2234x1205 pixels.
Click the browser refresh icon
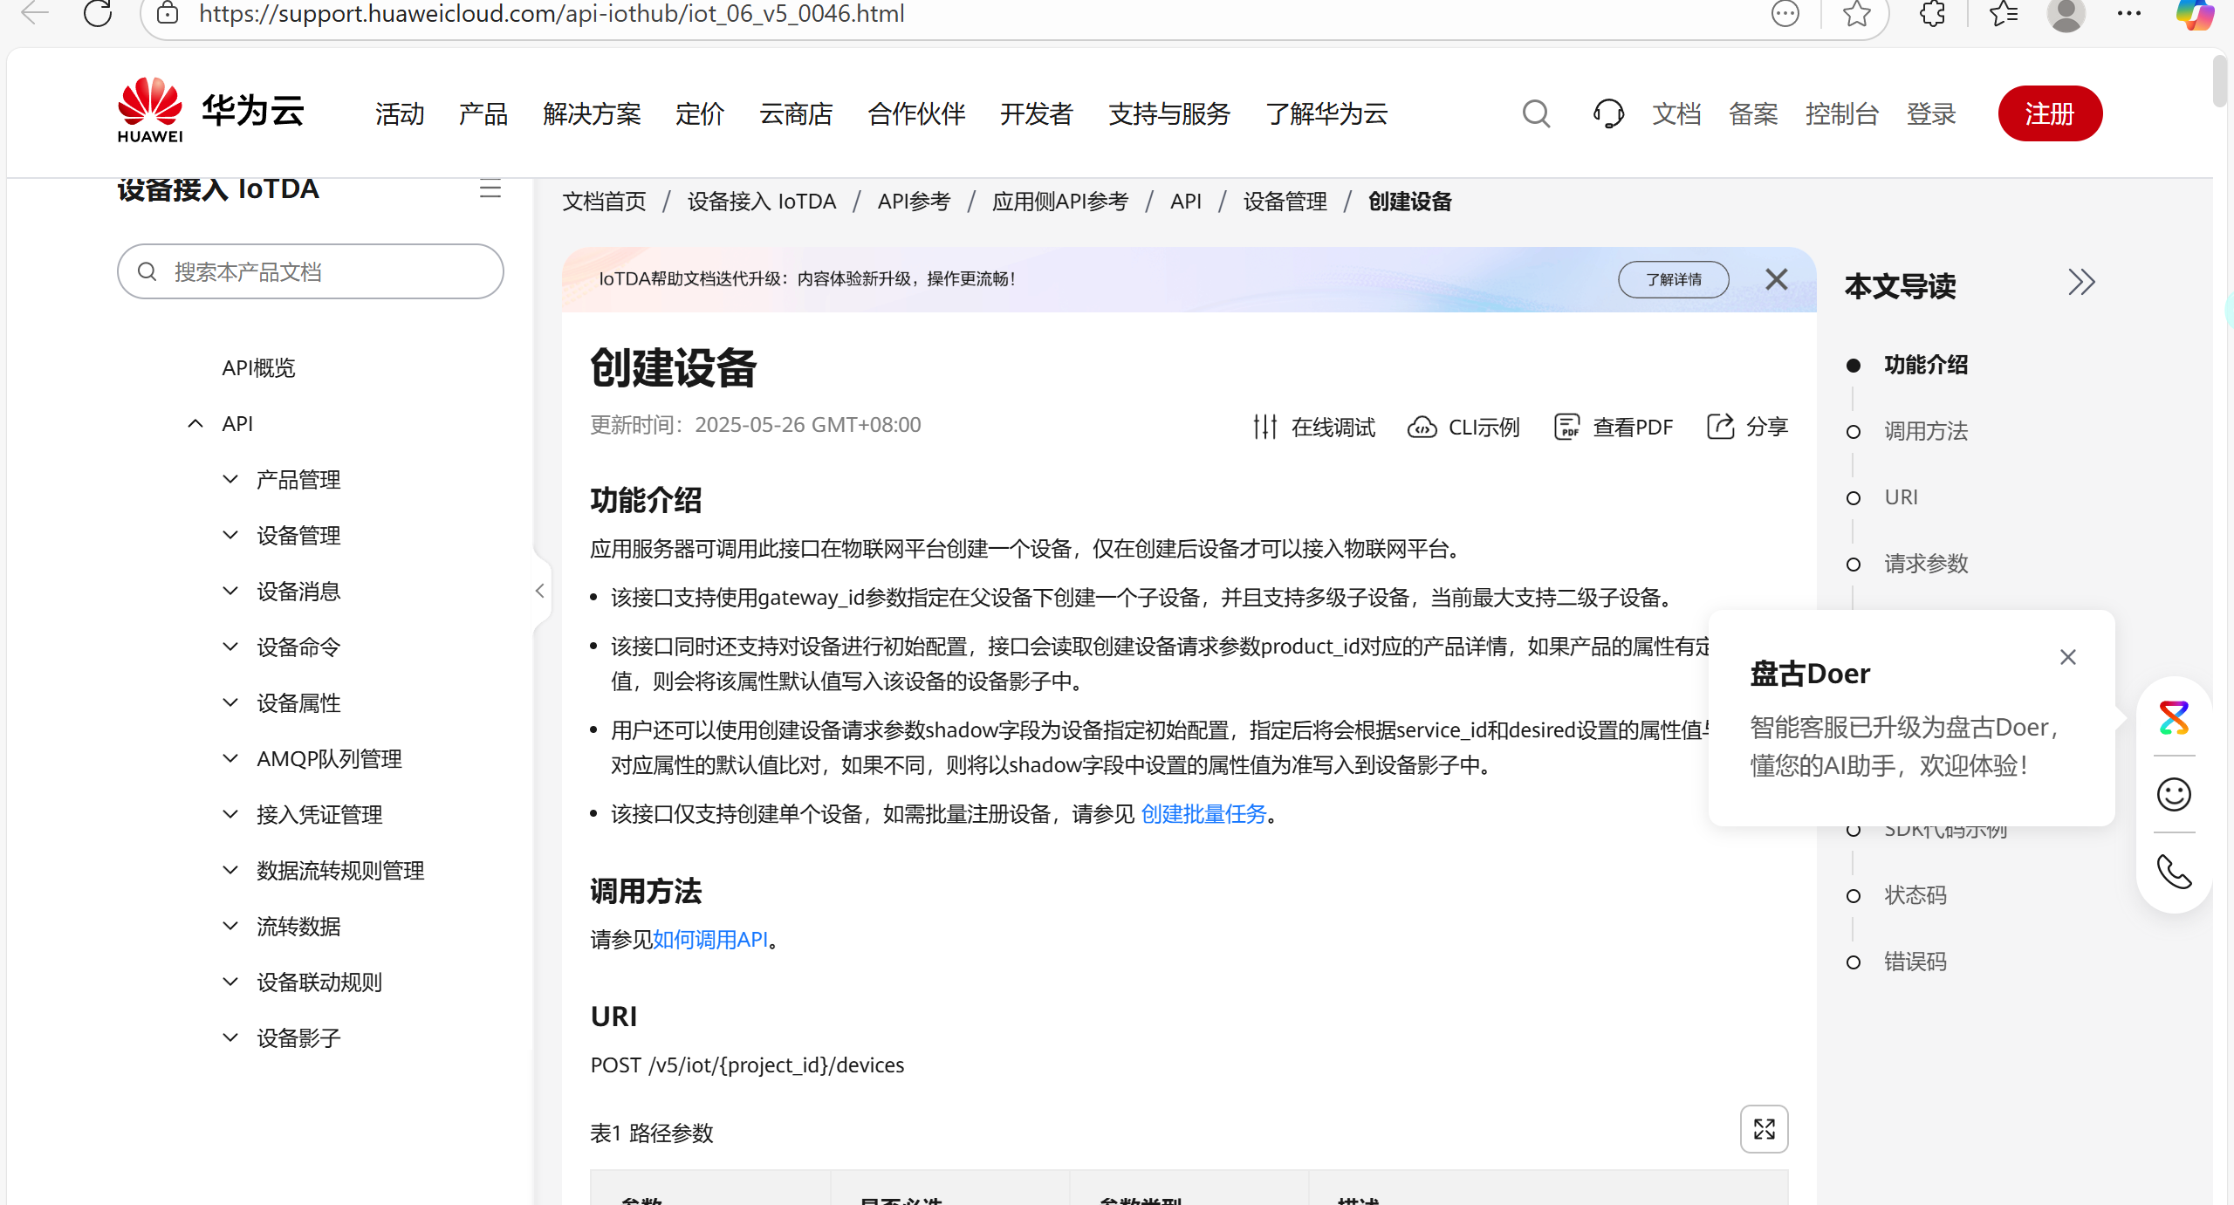(98, 13)
